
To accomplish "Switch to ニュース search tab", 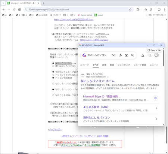I will [x=154, y=65].
